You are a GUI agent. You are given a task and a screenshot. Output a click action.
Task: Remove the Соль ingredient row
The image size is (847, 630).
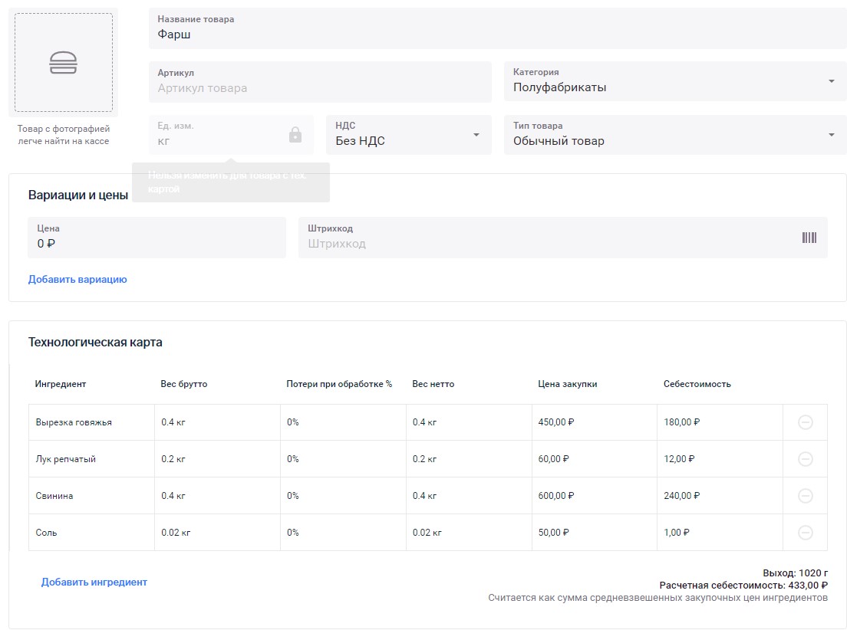pos(805,533)
